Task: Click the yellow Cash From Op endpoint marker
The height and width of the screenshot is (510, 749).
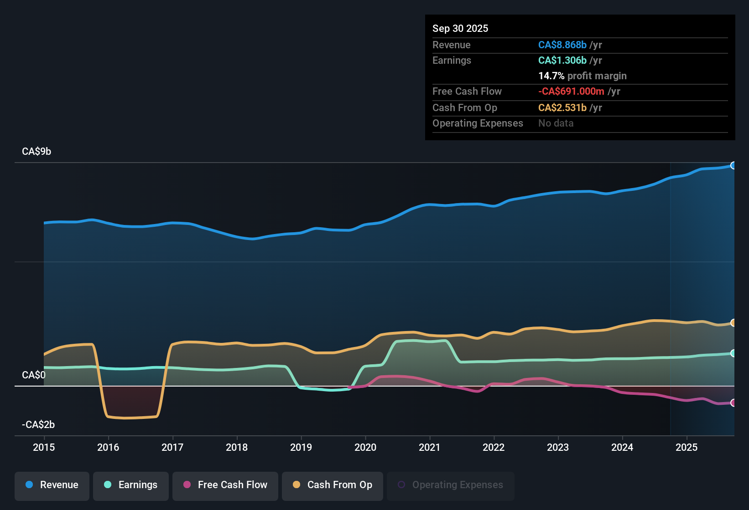Action: pos(733,323)
